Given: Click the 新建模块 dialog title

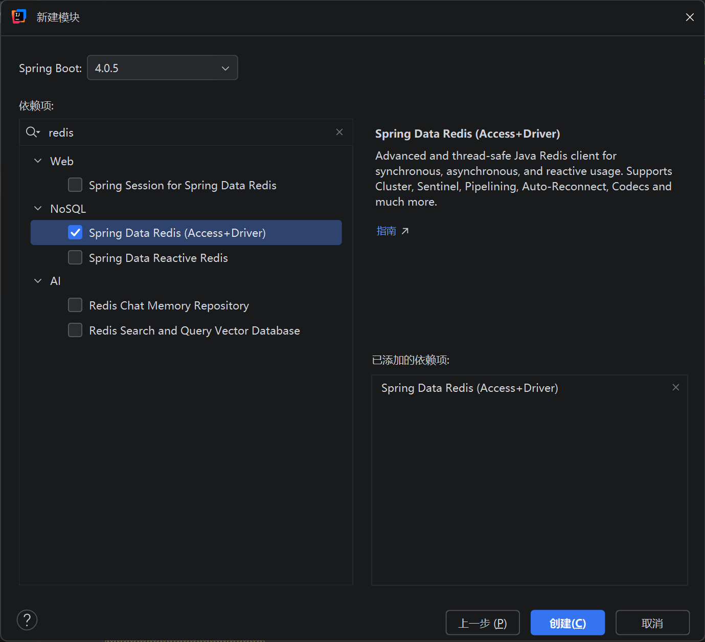Looking at the screenshot, I should click(x=58, y=17).
